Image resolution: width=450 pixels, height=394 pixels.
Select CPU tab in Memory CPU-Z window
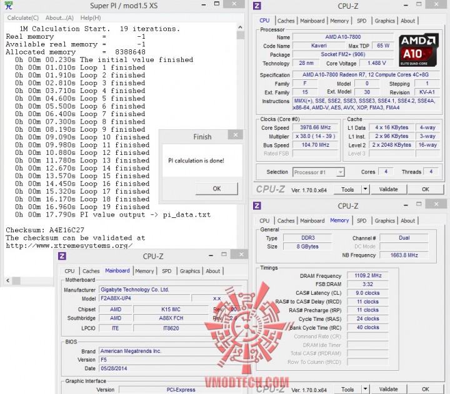(x=264, y=220)
